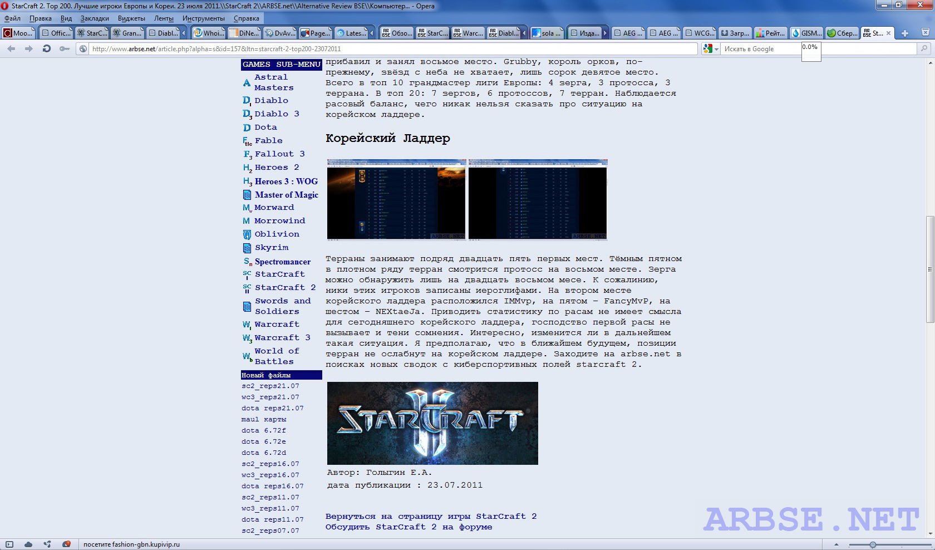Viewport: 935px width, 550px height.
Task: Close the active 'St...' tab
Action: [888, 33]
